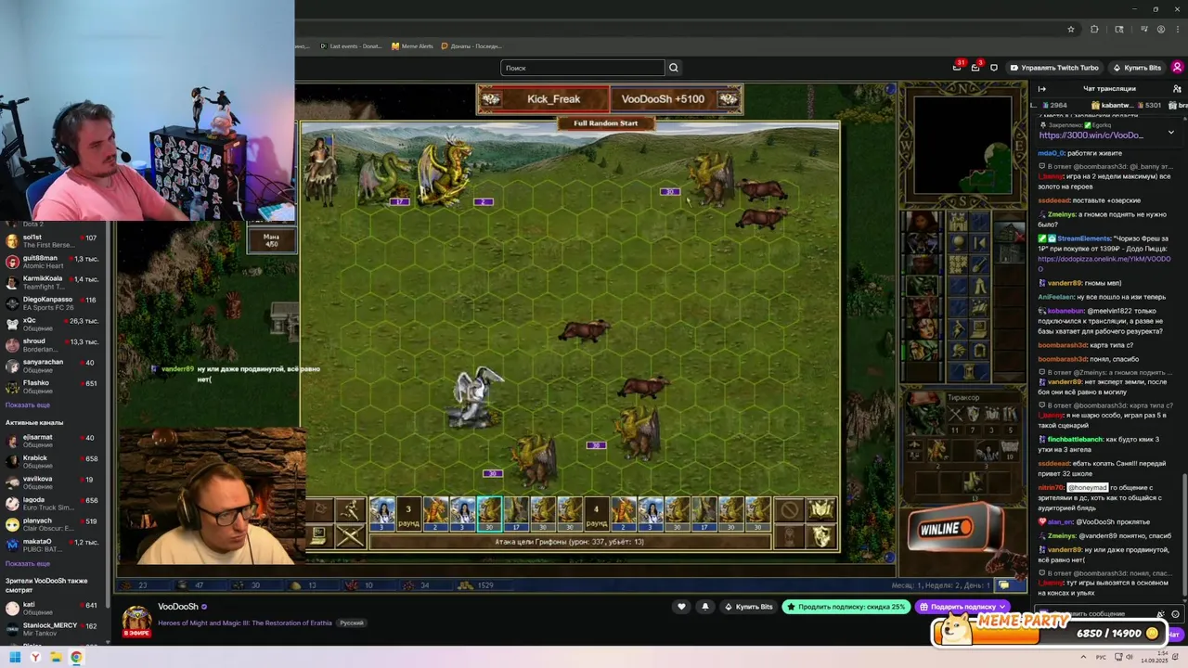Click the game's defend shield button
This screenshot has height=668, width=1188.
point(820,535)
